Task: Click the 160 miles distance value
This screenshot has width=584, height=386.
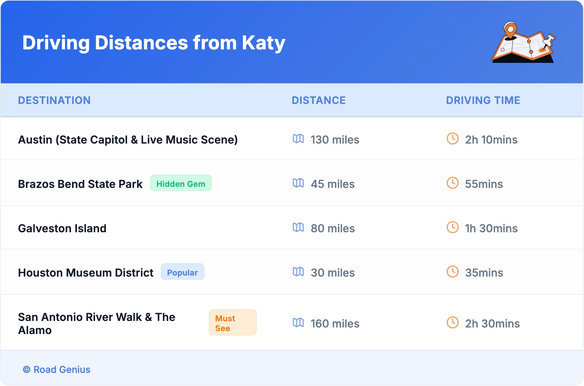Action: click(335, 323)
